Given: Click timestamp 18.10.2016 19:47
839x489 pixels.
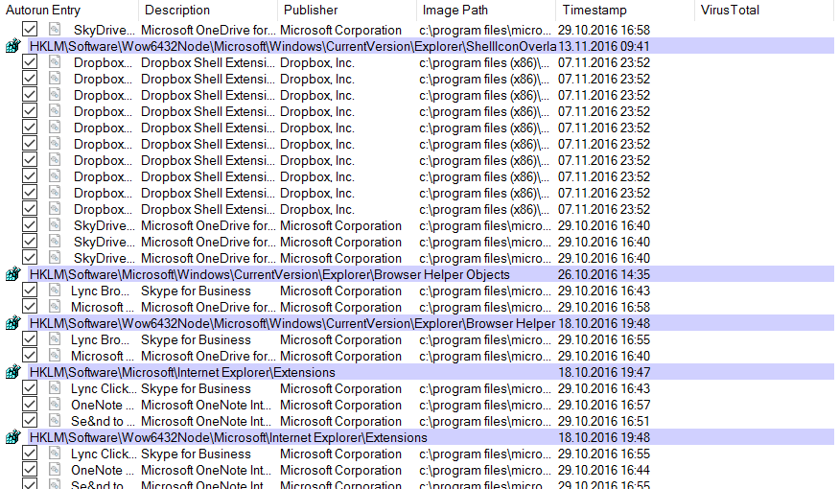Looking at the screenshot, I should [x=604, y=372].
